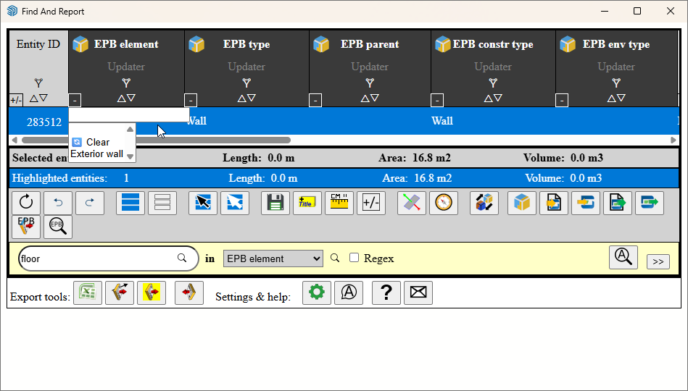Click the floppy disk save icon
688x391 pixels.
(x=275, y=203)
